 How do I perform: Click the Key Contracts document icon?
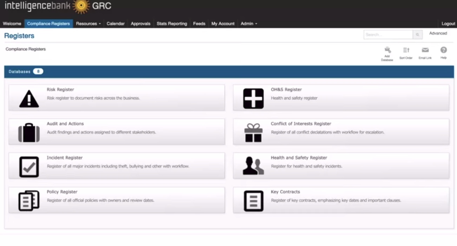coord(253,201)
